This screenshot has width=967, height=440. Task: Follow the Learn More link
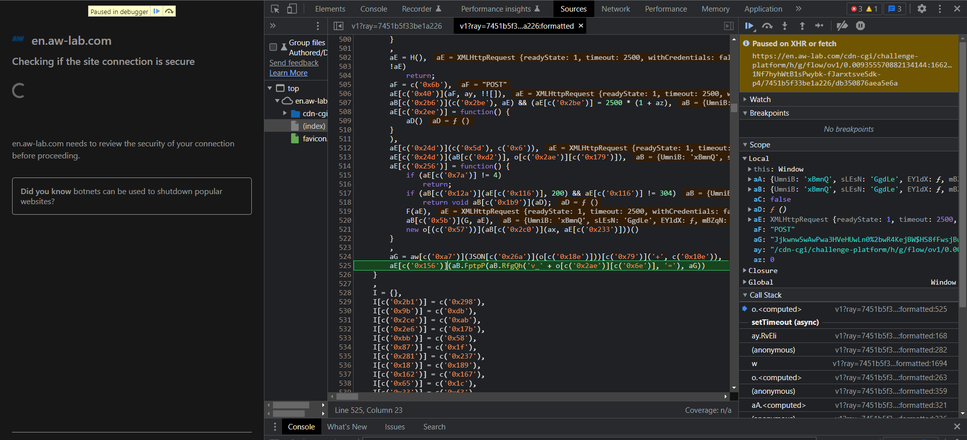(x=289, y=73)
